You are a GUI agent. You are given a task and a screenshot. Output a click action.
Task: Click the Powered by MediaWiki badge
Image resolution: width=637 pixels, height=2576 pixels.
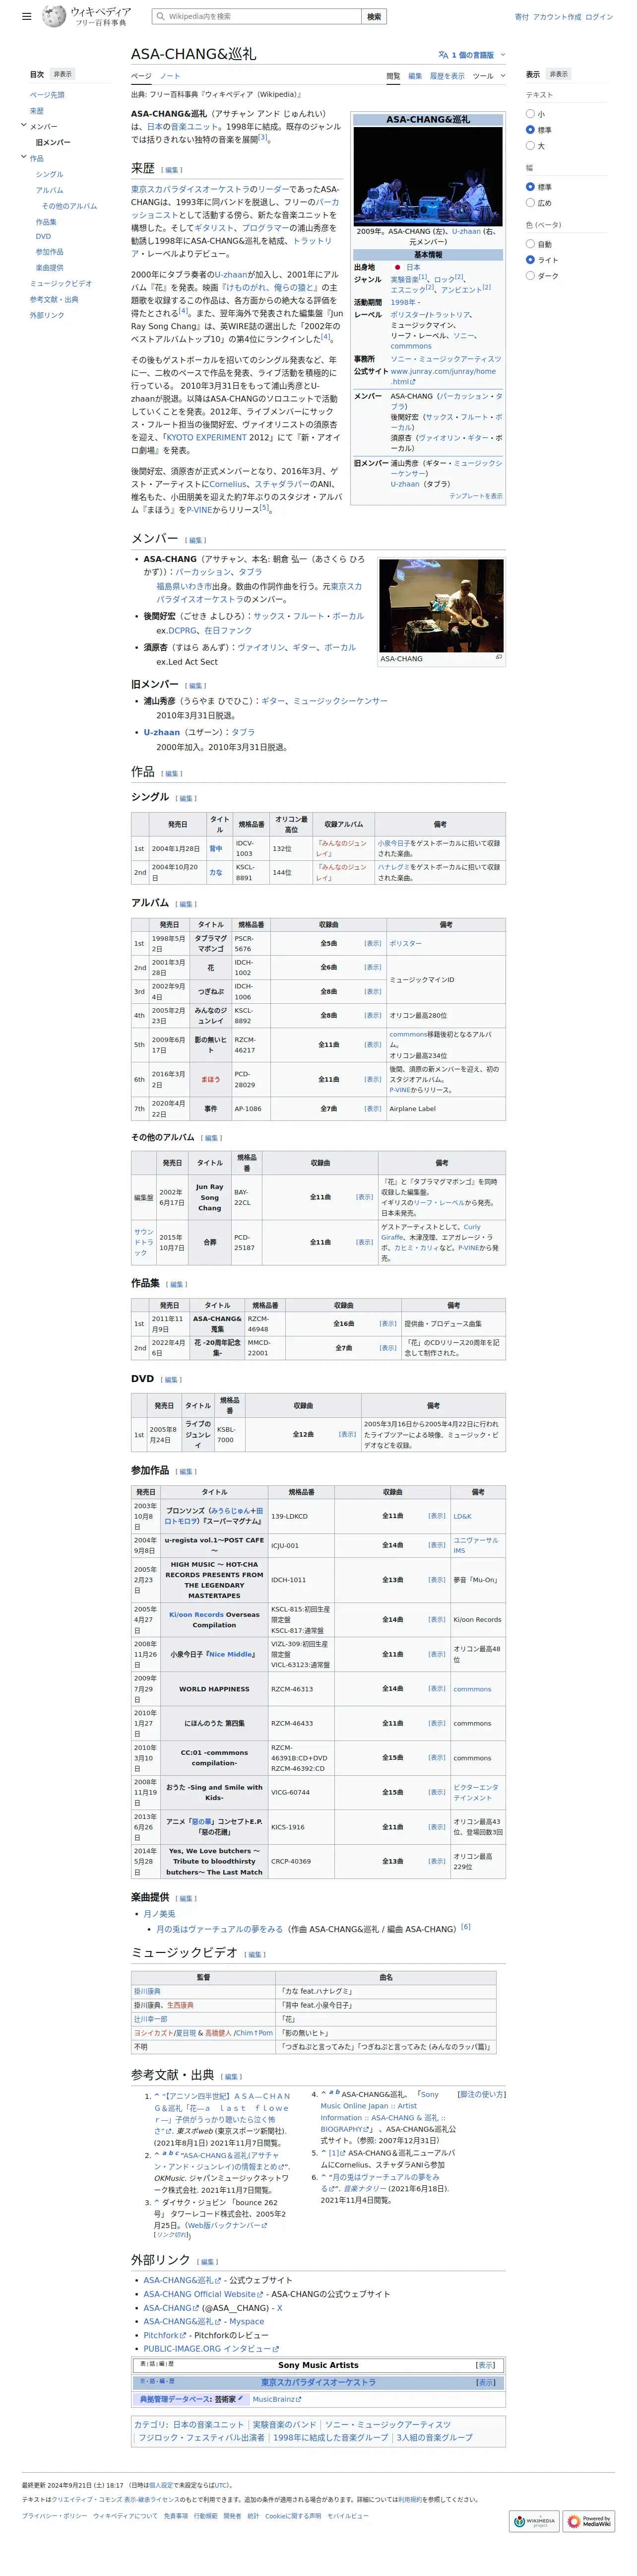point(588,2520)
